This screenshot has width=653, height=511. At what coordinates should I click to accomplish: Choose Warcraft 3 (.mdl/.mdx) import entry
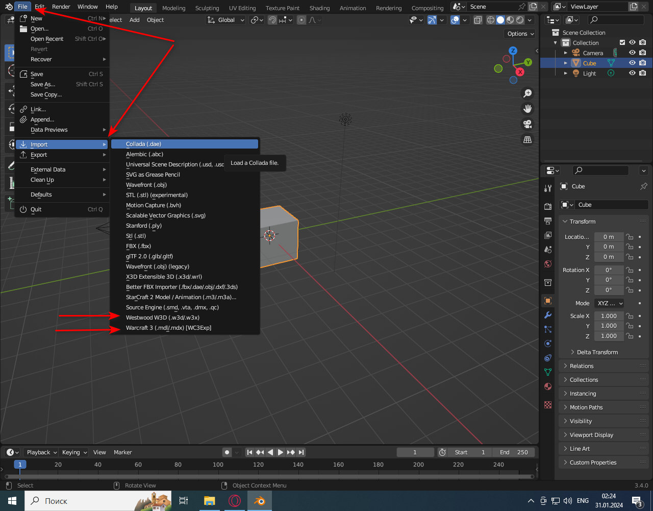pyautogui.click(x=168, y=328)
